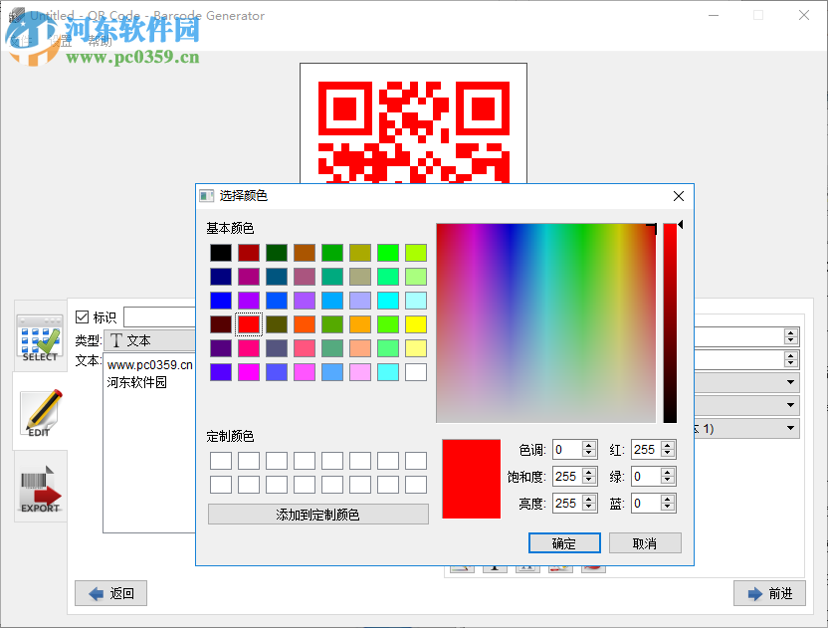Open the 帮助 menu
828x628 pixels.
click(100, 43)
